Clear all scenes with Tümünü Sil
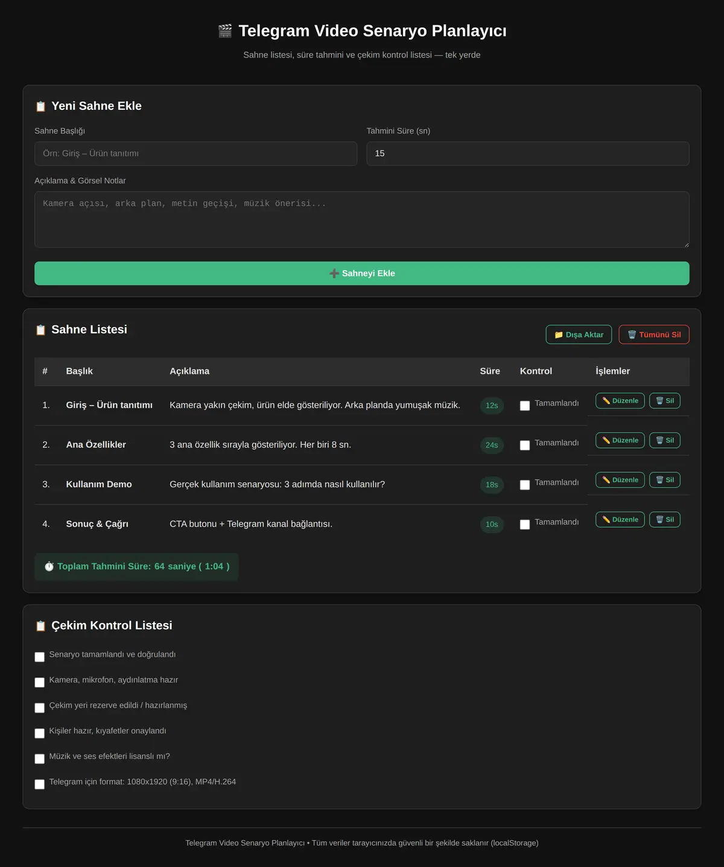The height and width of the screenshot is (867, 724). [654, 334]
